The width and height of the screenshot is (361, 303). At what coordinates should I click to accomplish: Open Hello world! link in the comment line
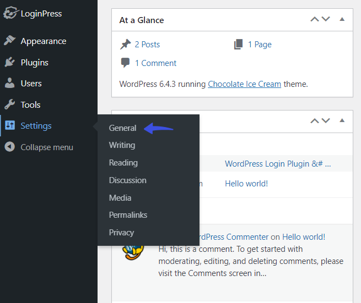[x=304, y=237]
